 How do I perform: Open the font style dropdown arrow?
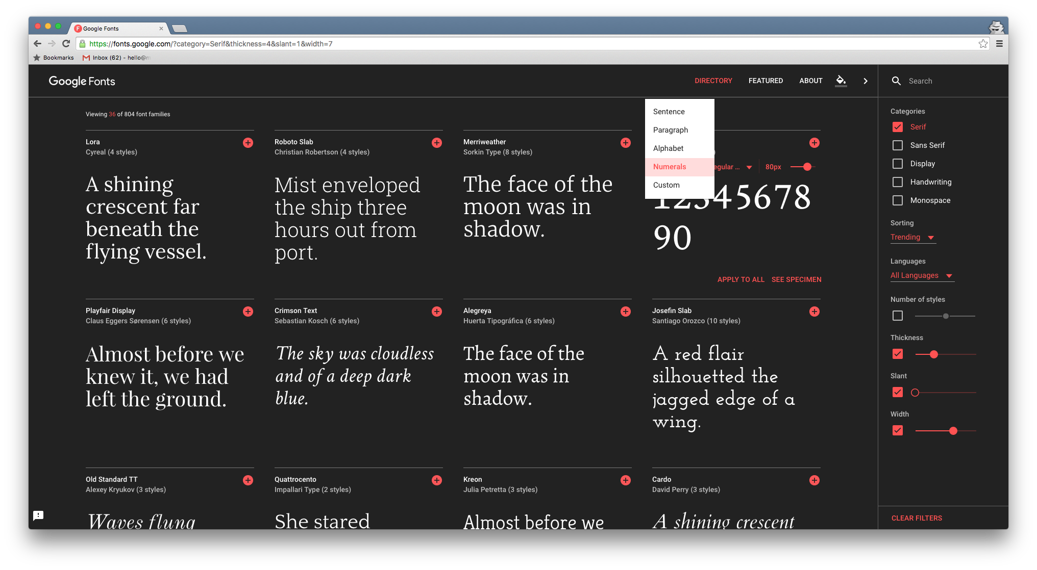749,167
